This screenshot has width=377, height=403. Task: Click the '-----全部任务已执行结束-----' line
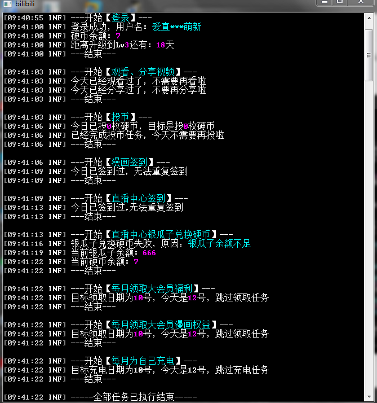(134, 397)
